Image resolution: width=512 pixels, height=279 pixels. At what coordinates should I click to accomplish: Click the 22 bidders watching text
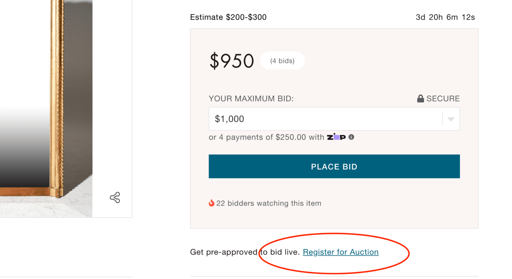(269, 203)
